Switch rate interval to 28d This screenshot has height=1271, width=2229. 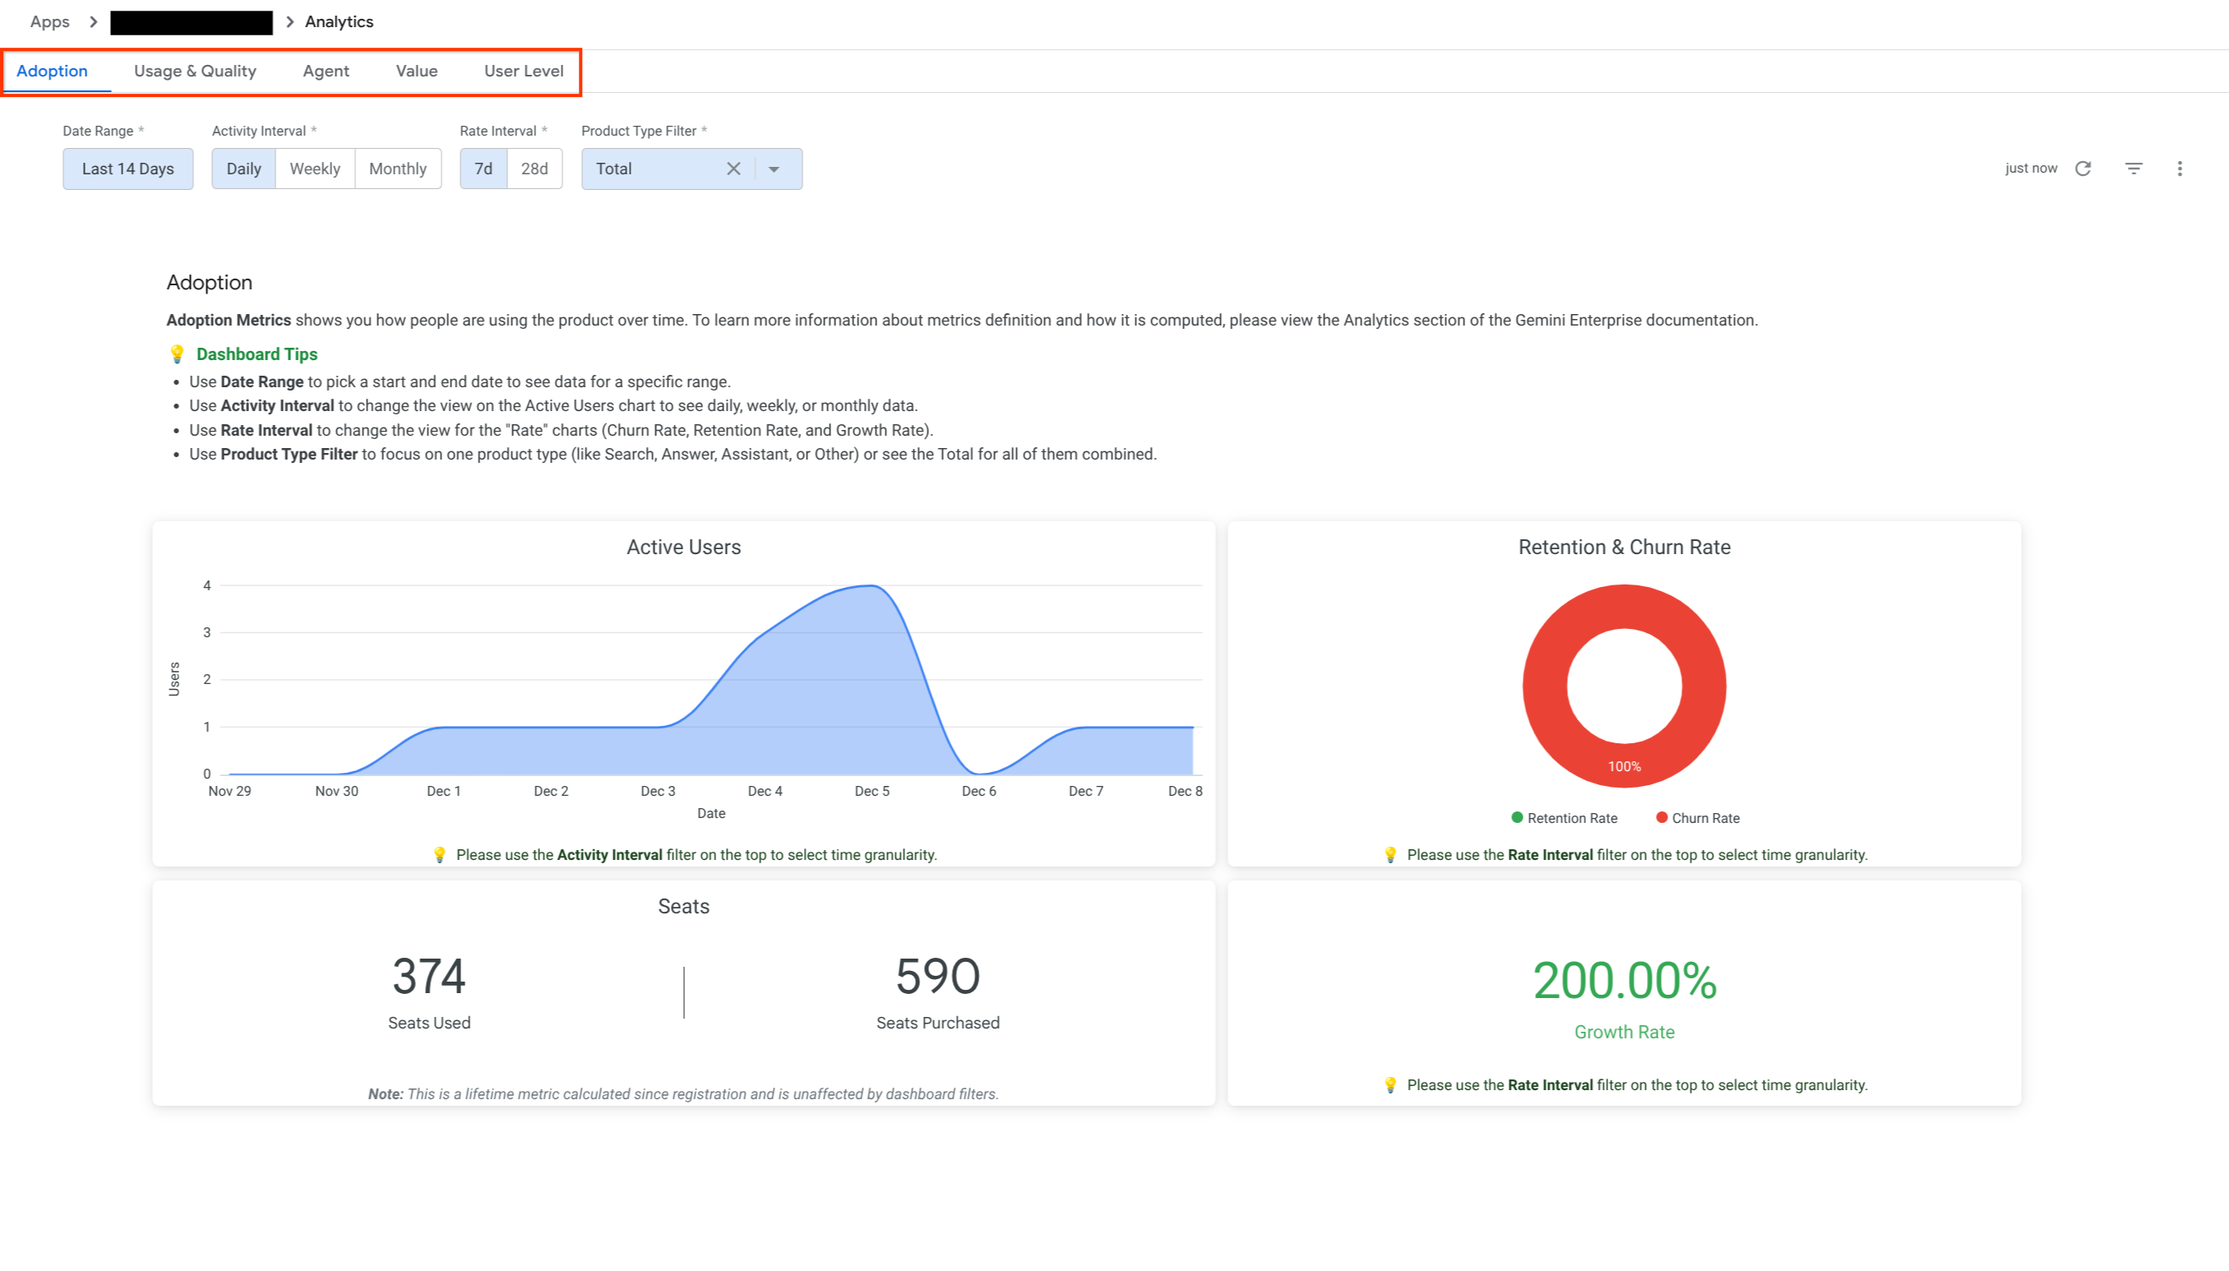click(x=535, y=168)
